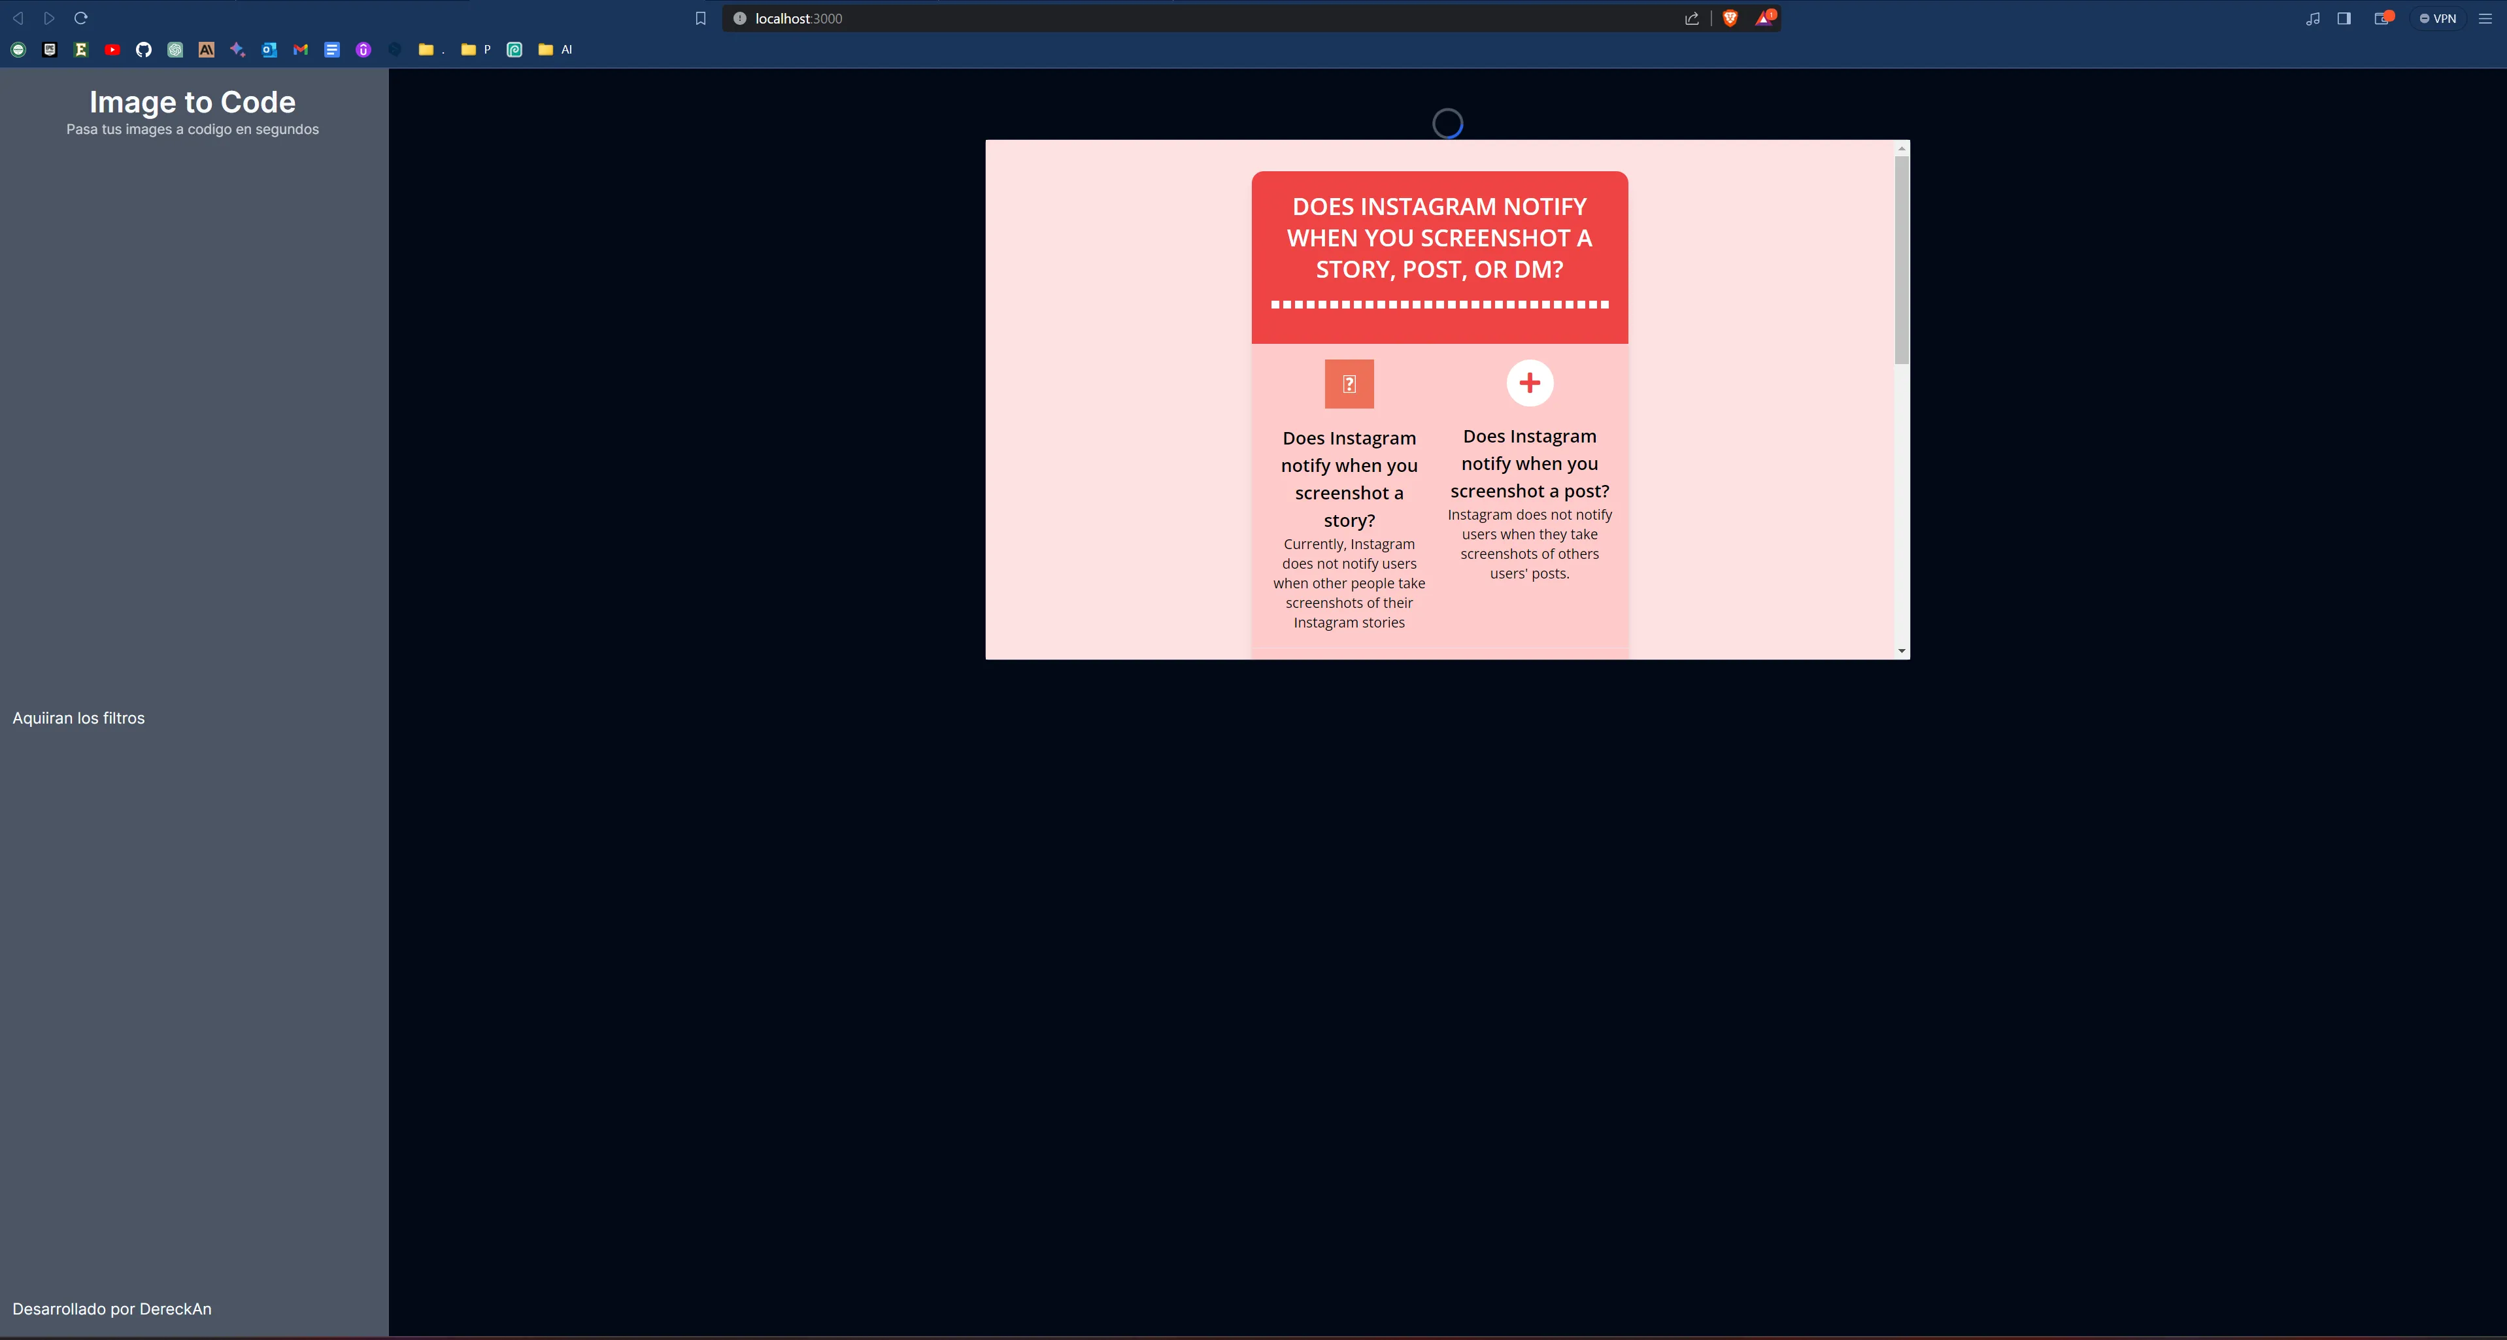Go back with the browser back arrow
Screen dimensions: 2507x1340
(18, 18)
